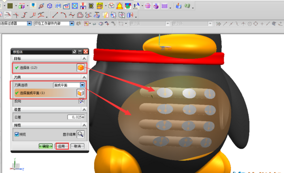Screen dimensions: 284x173
Task: Click the Reverse Direction (反向) icon
Action: [x=82, y=101]
